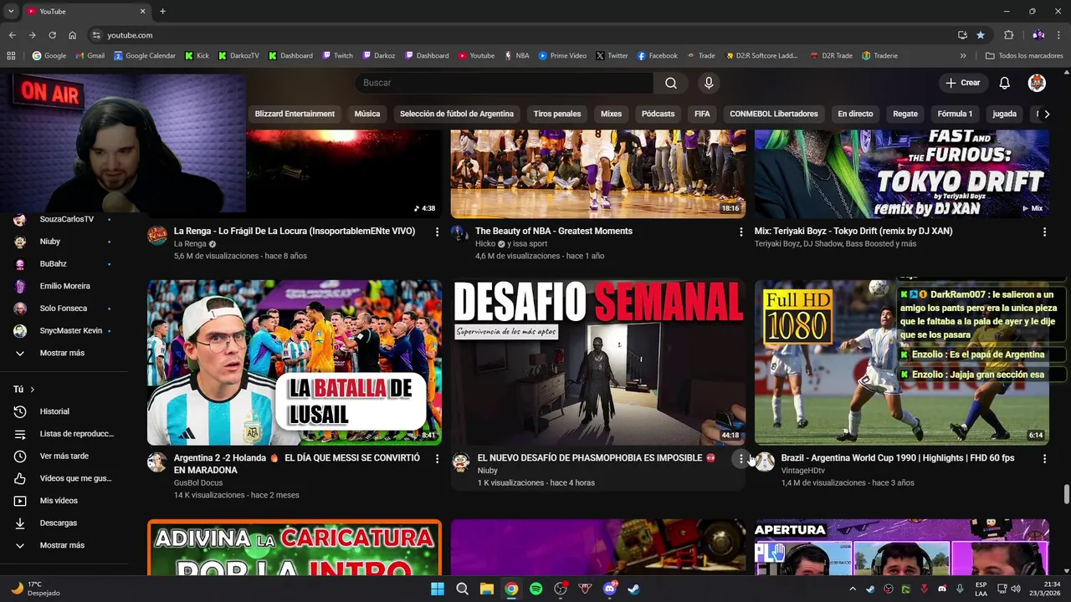Open the Google Calendar bookmark
This screenshot has height=602, width=1071.
point(145,56)
